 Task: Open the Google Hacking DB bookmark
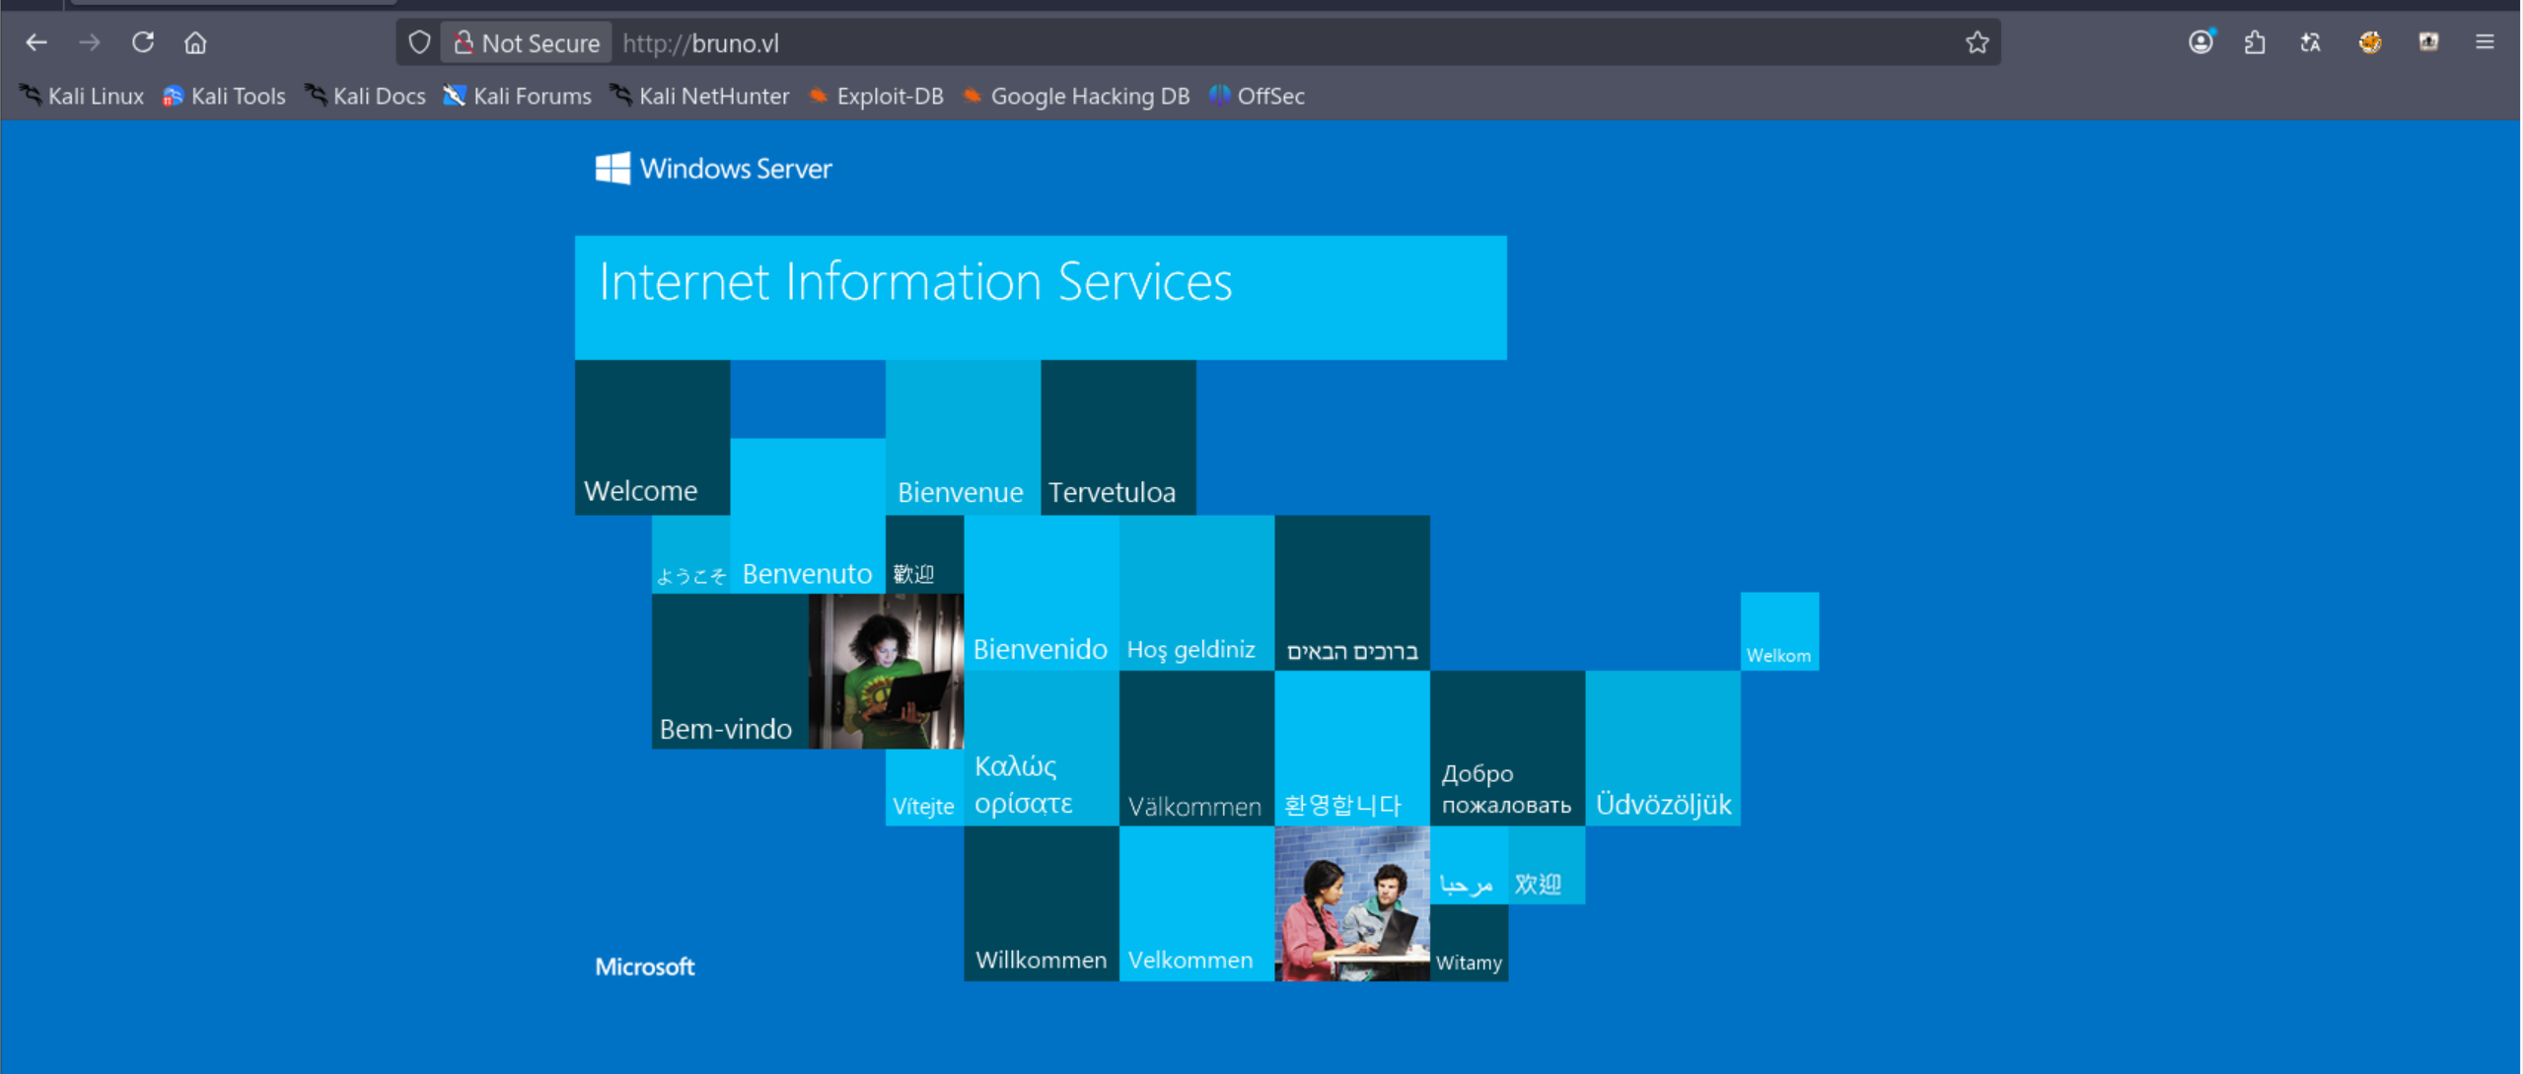1076,96
